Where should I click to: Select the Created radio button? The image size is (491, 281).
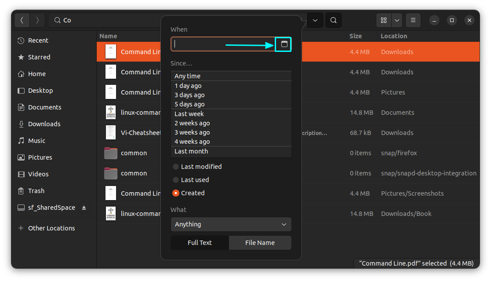pyautogui.click(x=176, y=193)
